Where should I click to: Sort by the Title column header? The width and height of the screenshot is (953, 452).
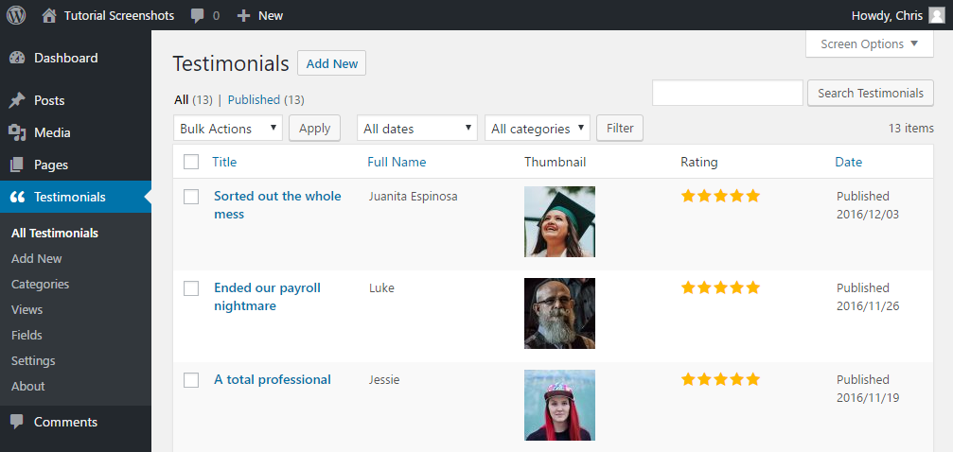point(224,162)
